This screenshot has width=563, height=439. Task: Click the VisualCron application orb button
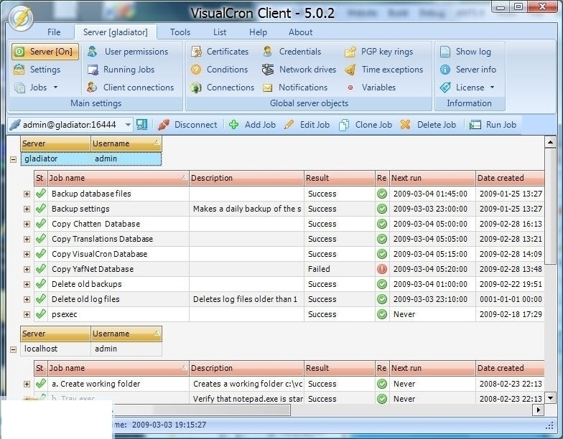22,18
